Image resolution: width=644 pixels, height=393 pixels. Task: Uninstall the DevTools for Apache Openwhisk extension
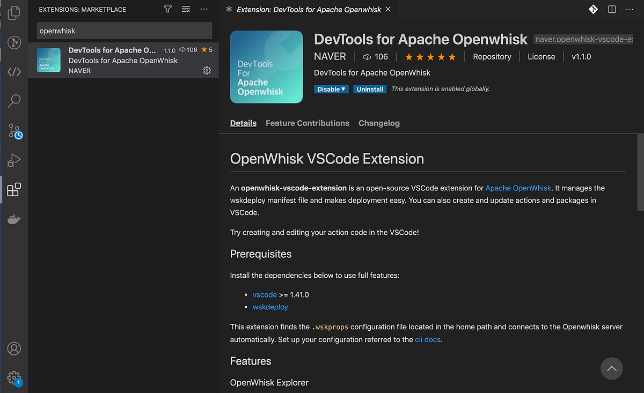click(x=370, y=89)
